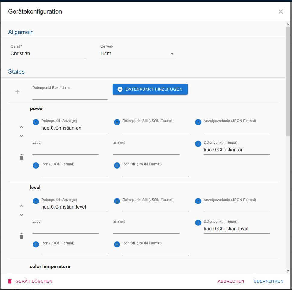The height and width of the screenshot is (290, 292).
Task: Delete the level state with trash icon
Action: tap(21, 236)
